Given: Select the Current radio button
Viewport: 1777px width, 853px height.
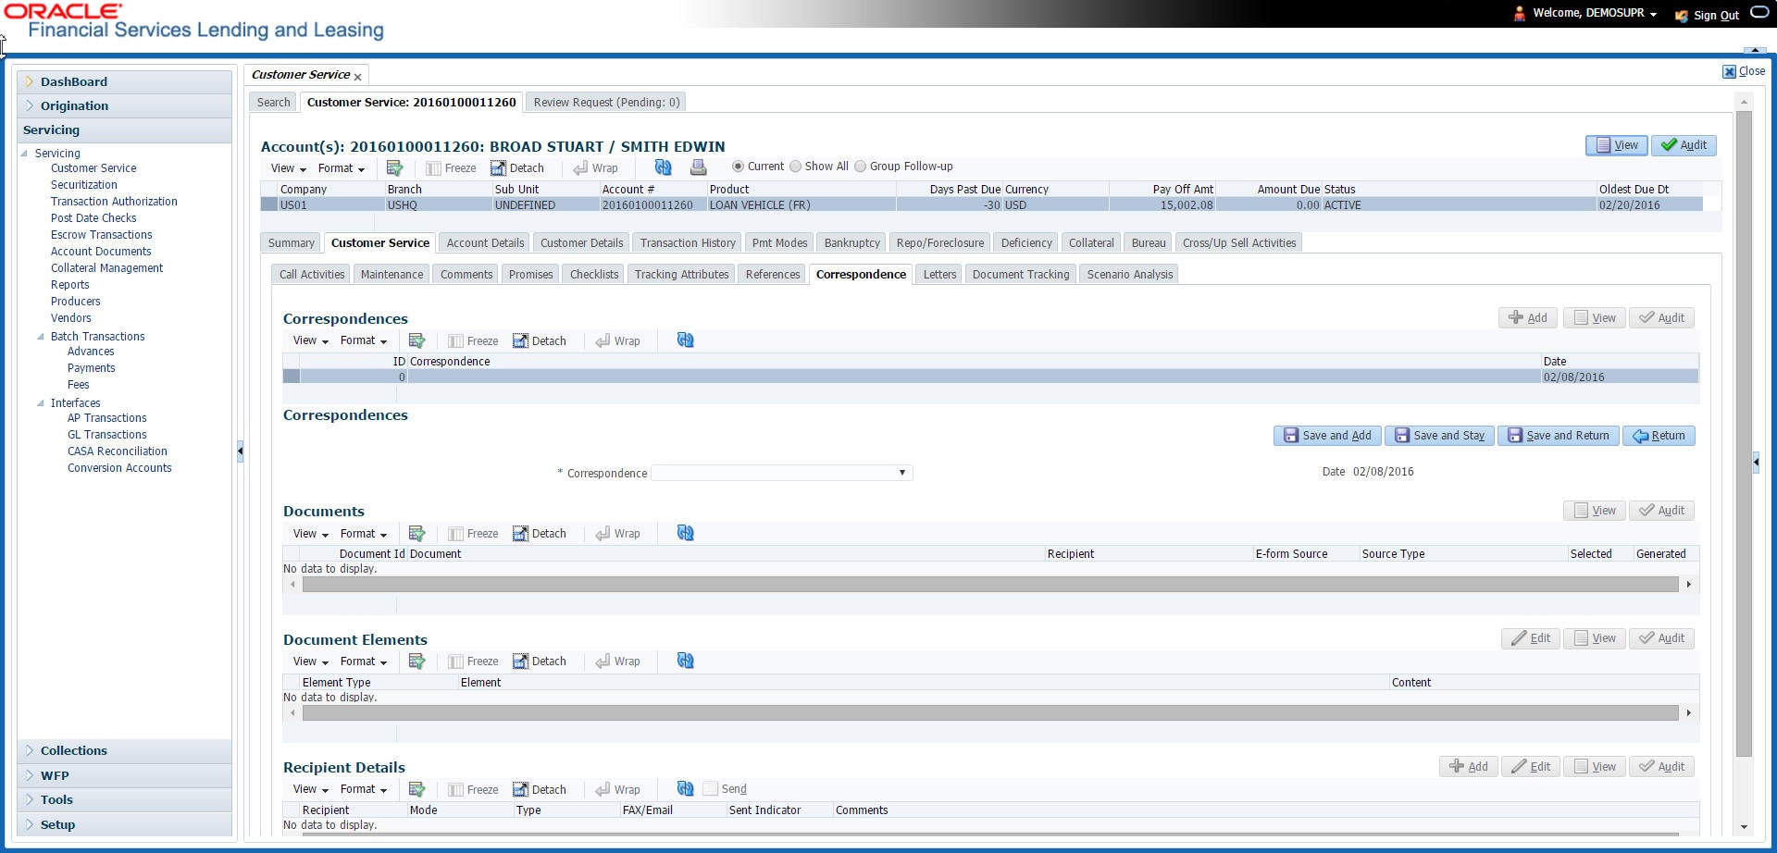Looking at the screenshot, I should pyautogui.click(x=738, y=167).
